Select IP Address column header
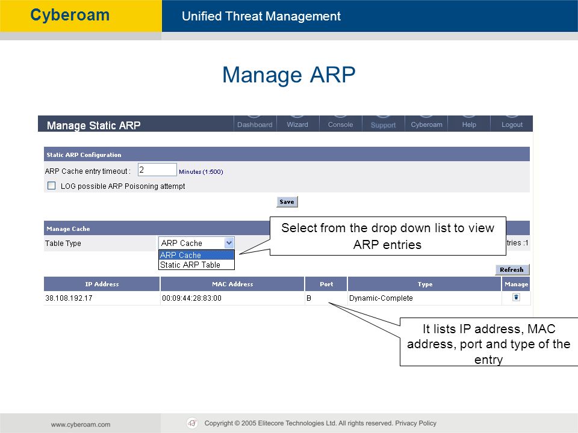This screenshot has width=578, height=433. 102,284
